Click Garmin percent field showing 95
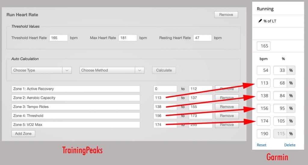 [x=280, y=108]
